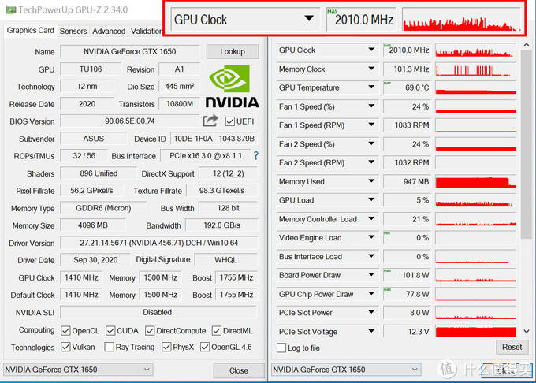The image size is (536, 383).
Task: Click the BIOS export share icon
Action: [210, 121]
